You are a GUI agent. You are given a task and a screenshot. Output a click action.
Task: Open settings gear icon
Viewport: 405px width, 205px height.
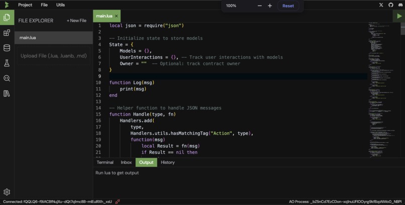tap(7, 192)
